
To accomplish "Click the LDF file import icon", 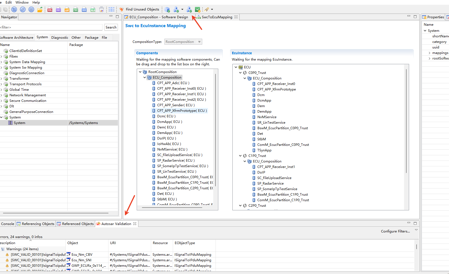I will pos(67,10).
